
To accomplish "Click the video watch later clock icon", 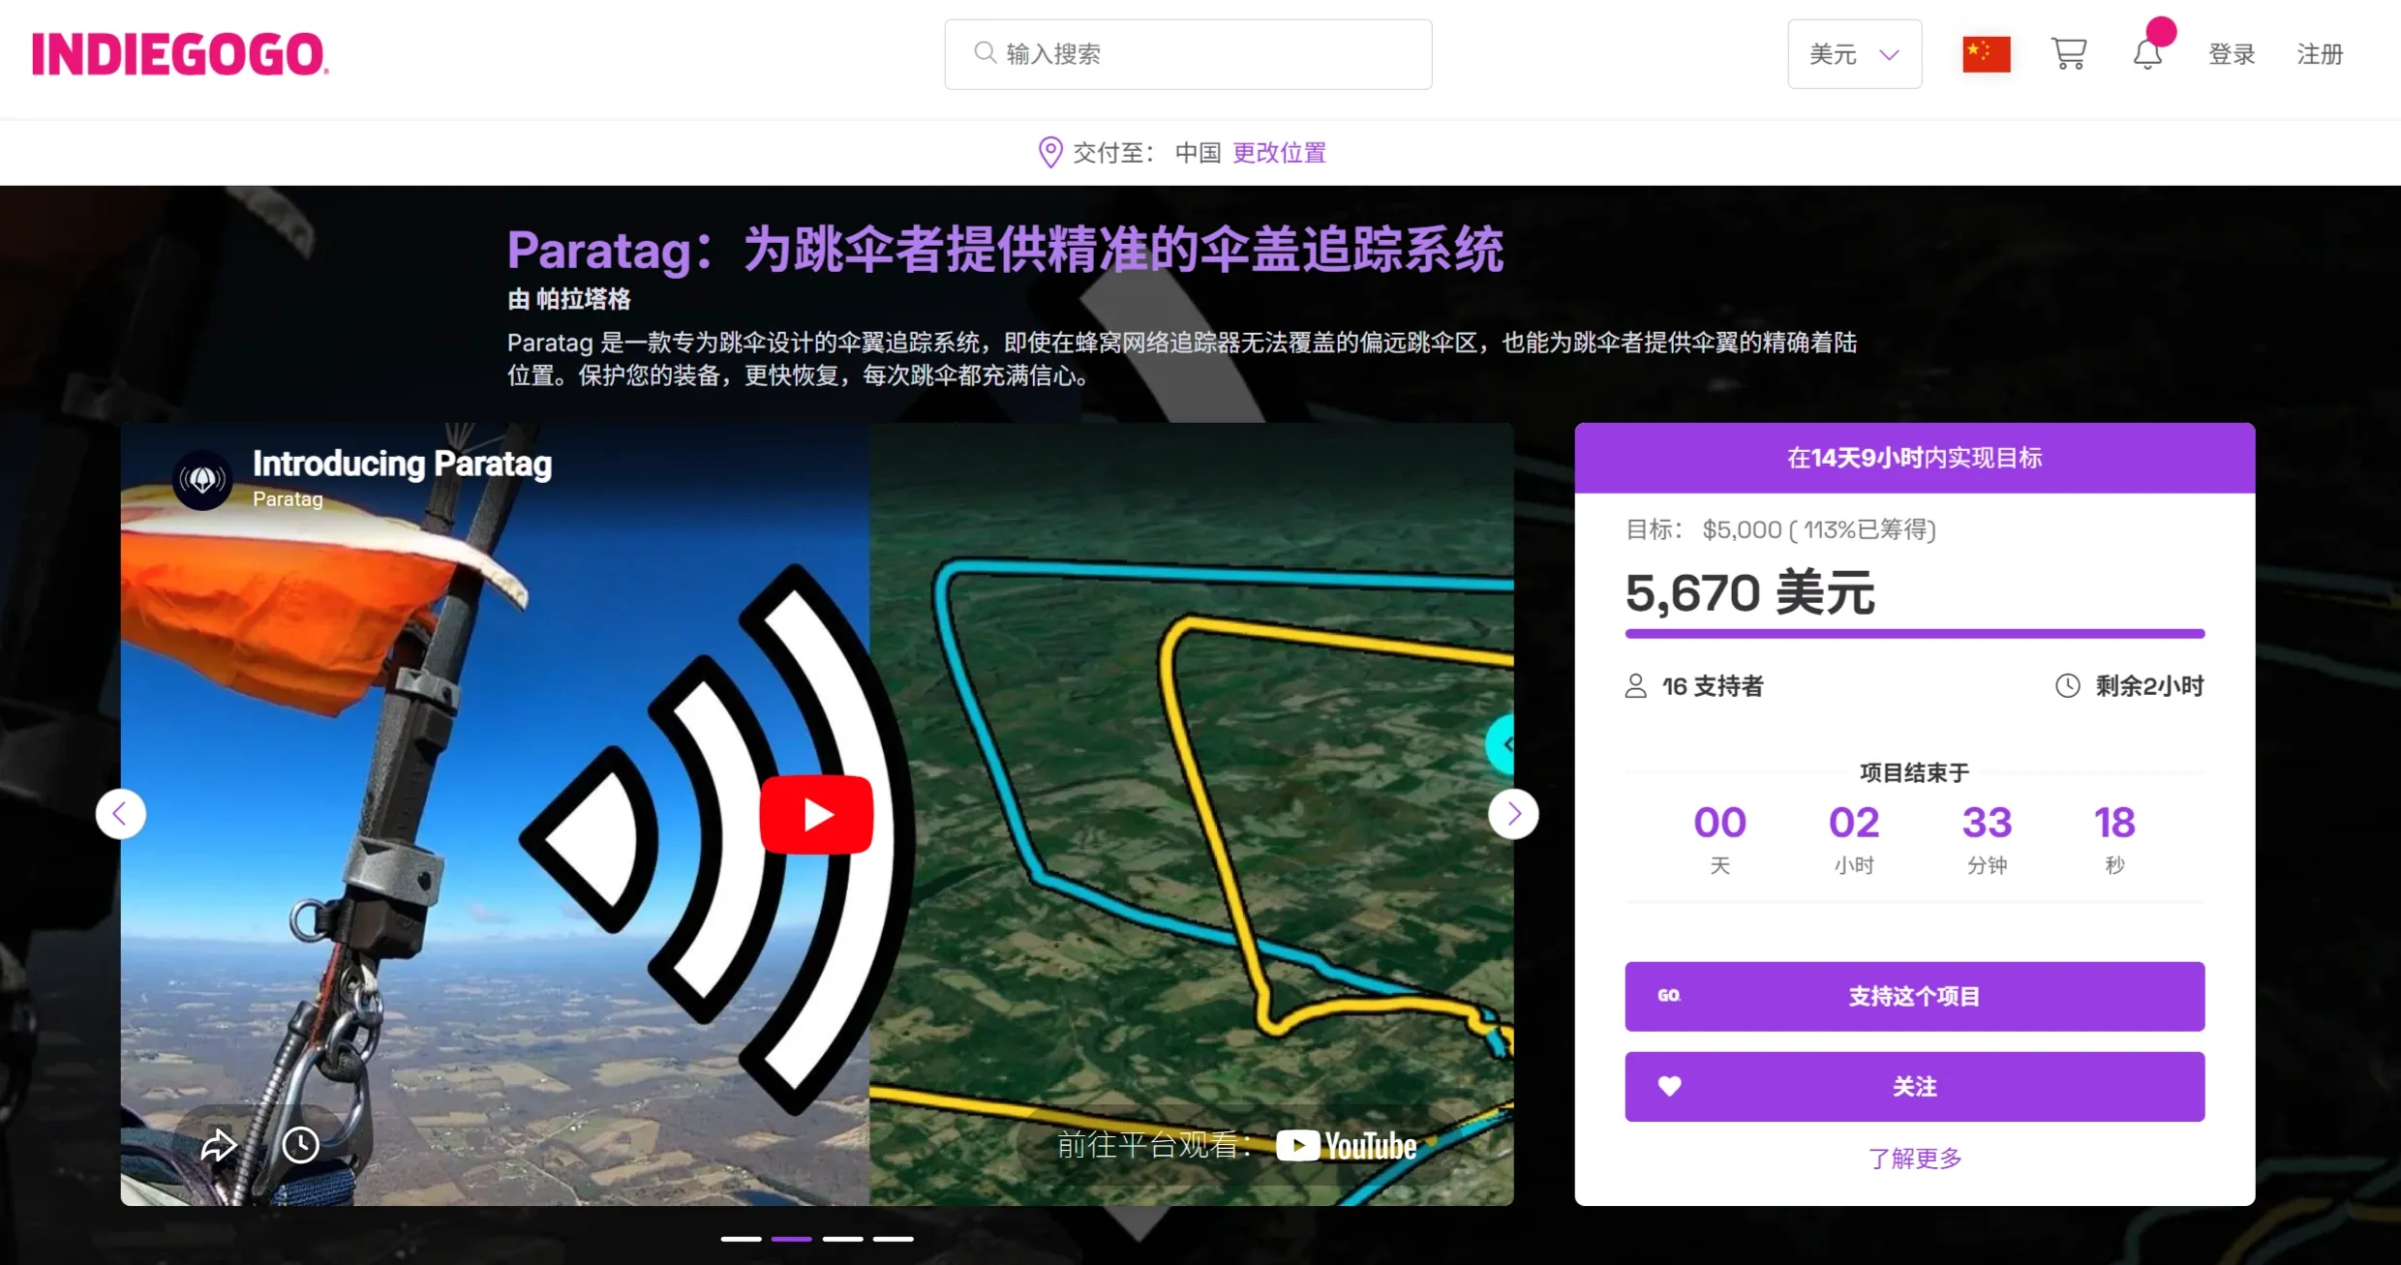I will [x=301, y=1145].
